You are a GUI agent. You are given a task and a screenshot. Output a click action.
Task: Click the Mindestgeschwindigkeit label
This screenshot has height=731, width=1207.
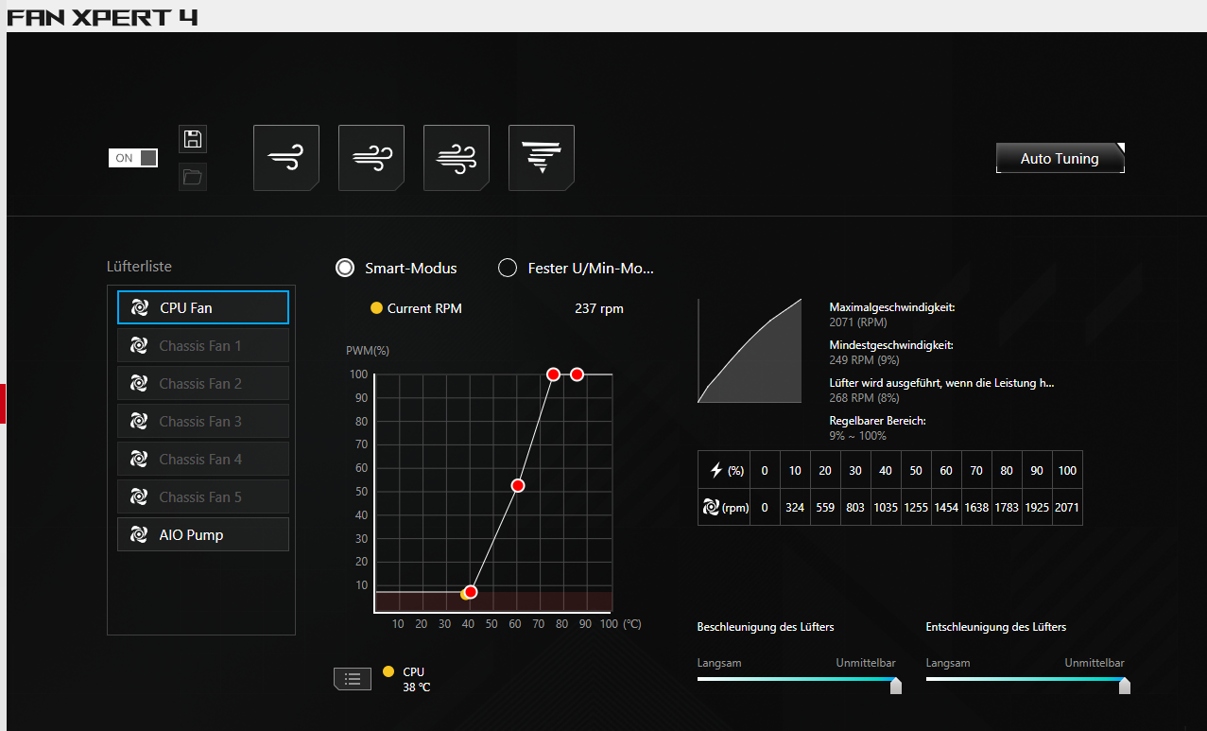(891, 345)
